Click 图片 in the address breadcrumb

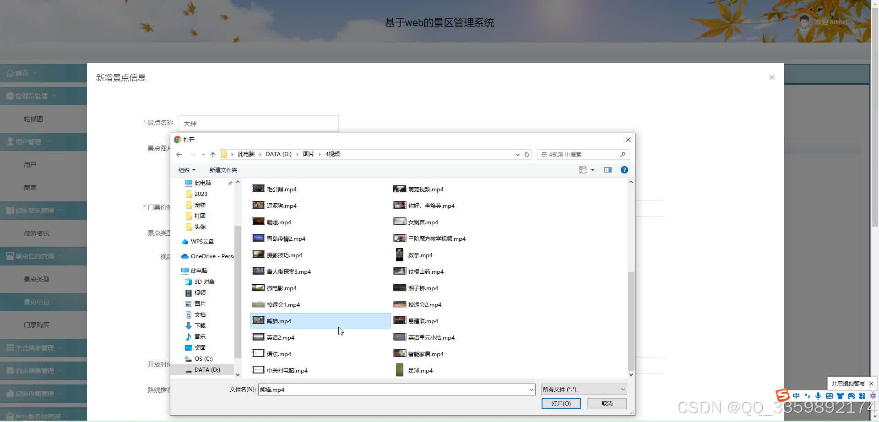coord(308,154)
